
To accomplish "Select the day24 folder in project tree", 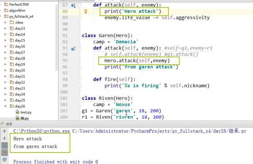I will click(x=20, y=94).
